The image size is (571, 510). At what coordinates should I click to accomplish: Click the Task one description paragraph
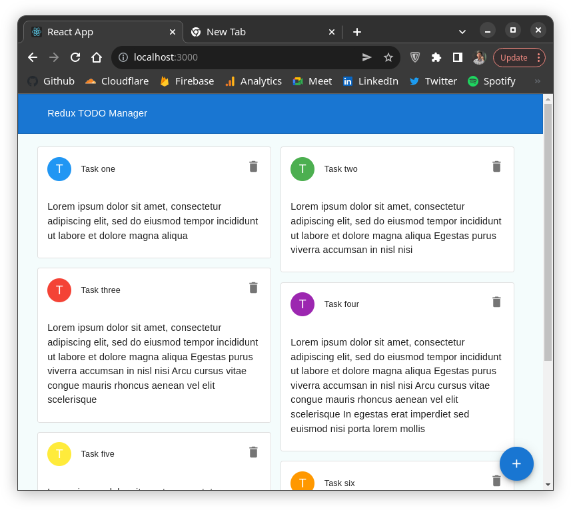click(153, 221)
